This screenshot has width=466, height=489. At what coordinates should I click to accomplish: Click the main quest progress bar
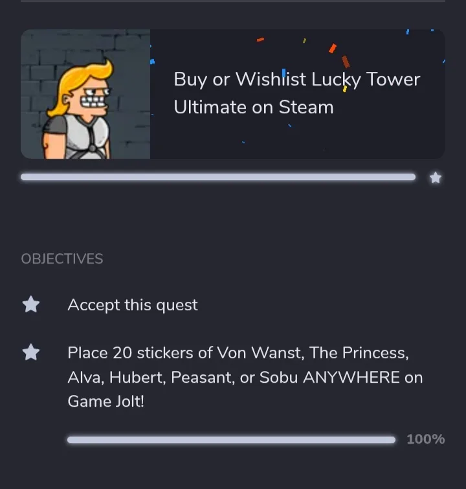tap(218, 177)
